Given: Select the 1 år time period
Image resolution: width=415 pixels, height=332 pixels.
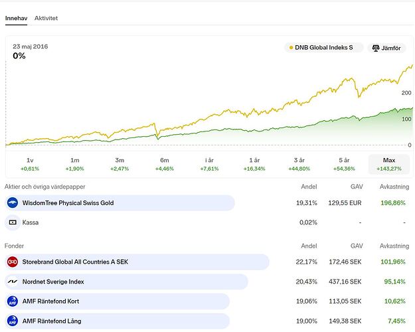Looking at the screenshot, I should [254, 164].
